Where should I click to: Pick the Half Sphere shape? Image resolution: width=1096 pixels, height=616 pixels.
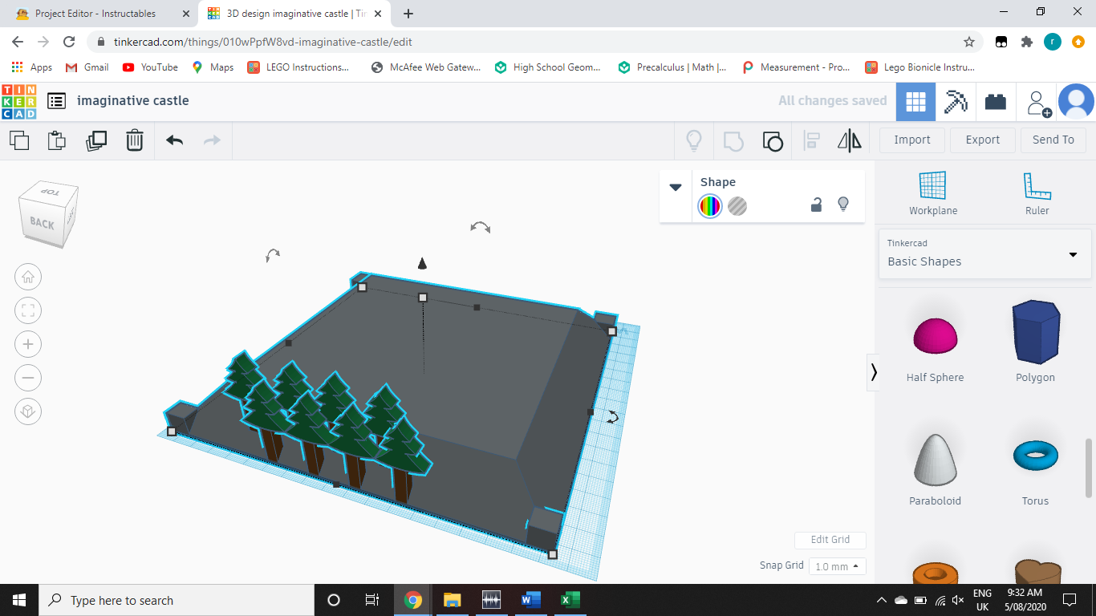[935, 336]
